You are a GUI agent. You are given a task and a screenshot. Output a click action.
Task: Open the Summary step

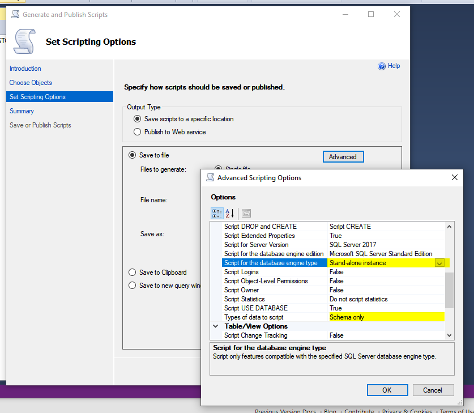click(x=22, y=111)
